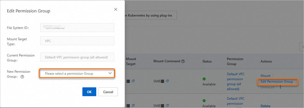Viewport: 304px width, 108px height.
Task: Open the three-dot more actions menu
Action: point(280,87)
